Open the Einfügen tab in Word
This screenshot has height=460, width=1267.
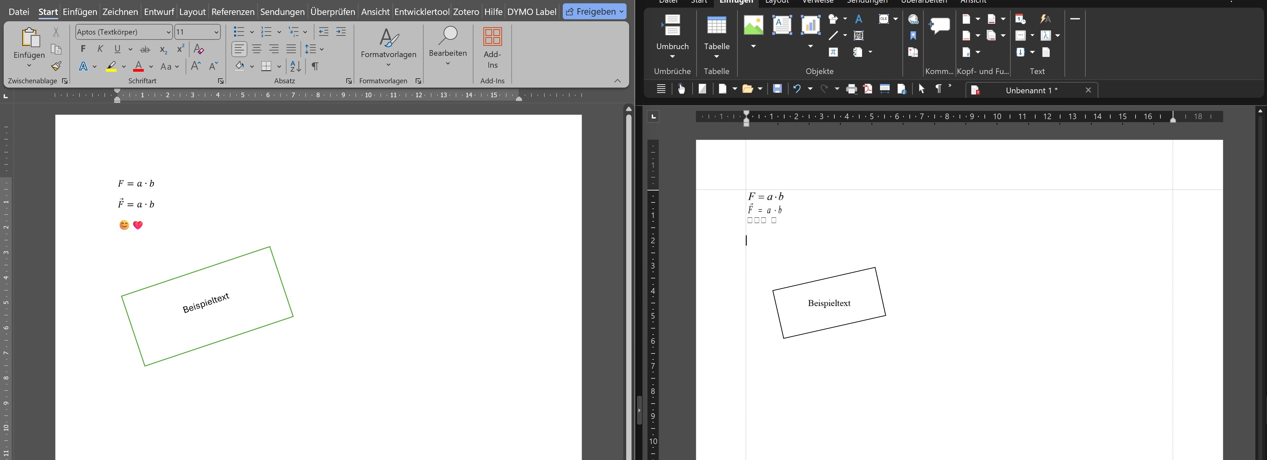80,12
